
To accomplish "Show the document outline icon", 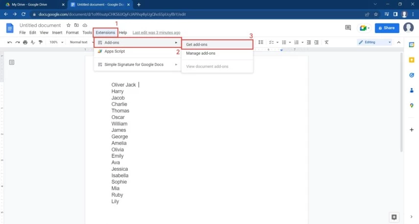I will [x=11, y=62].
